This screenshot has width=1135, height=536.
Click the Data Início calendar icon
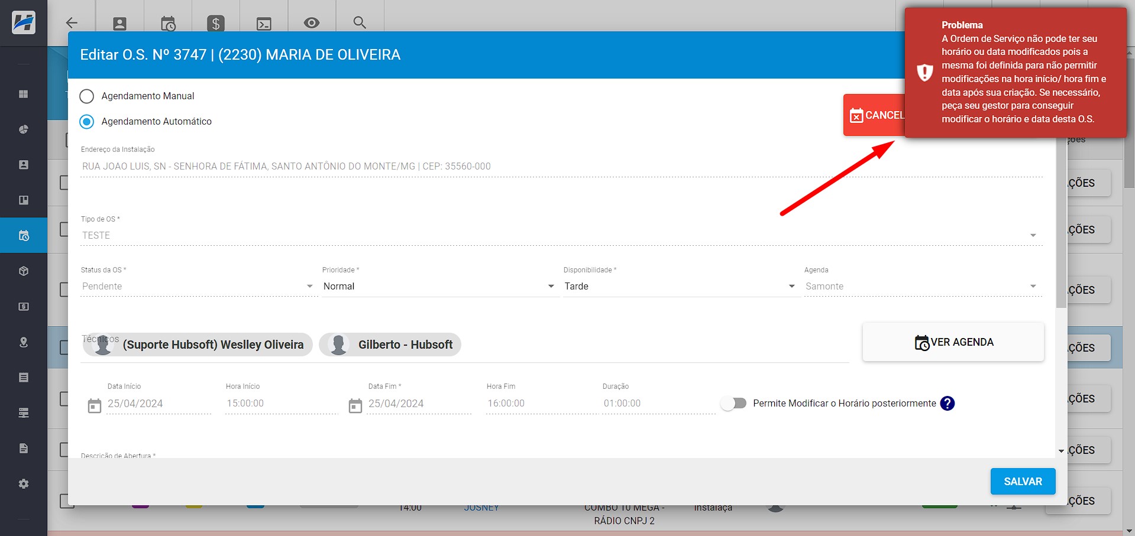point(95,406)
